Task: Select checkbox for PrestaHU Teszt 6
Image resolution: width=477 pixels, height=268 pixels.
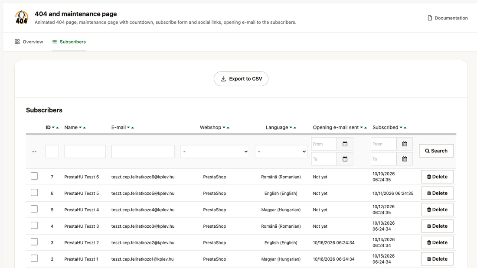Action: 34,176
